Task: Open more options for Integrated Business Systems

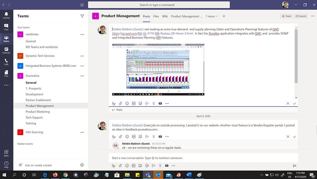Action: point(82,66)
